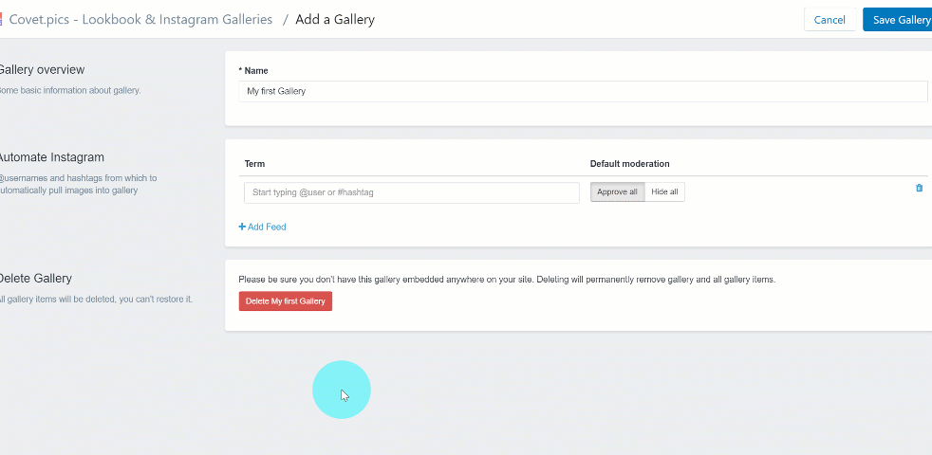This screenshot has height=455, width=932.
Task: Click the Delete Gallery section heading
Action: [35, 278]
